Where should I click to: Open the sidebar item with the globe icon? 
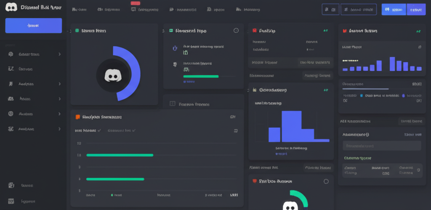coord(33,114)
